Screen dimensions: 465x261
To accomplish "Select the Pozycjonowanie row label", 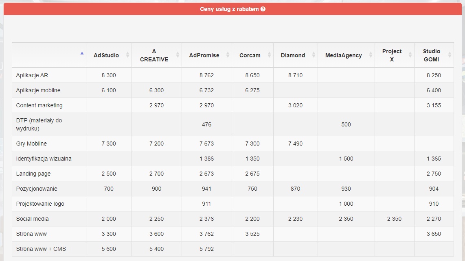I will coord(37,189).
